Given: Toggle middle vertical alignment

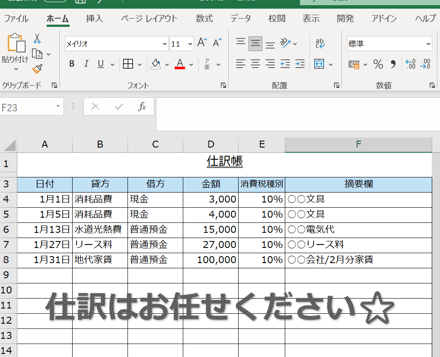Looking at the screenshot, I should pos(255,44).
